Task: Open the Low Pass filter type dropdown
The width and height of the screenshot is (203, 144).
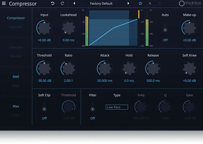Action: click(x=117, y=107)
